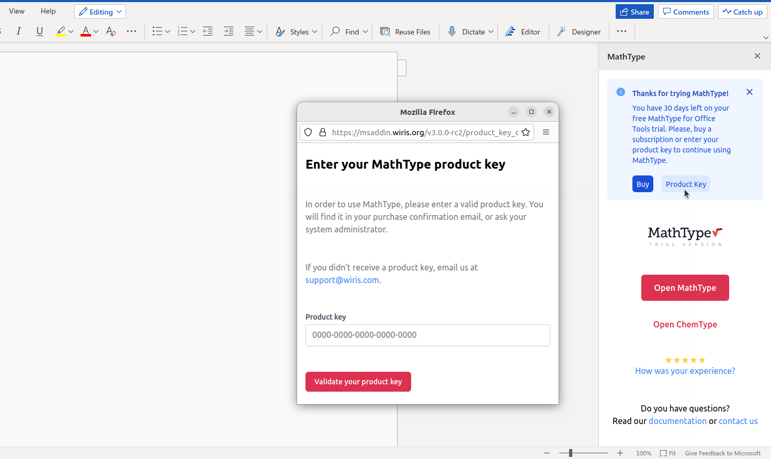Click the support@wiris.com email link

[x=342, y=280]
